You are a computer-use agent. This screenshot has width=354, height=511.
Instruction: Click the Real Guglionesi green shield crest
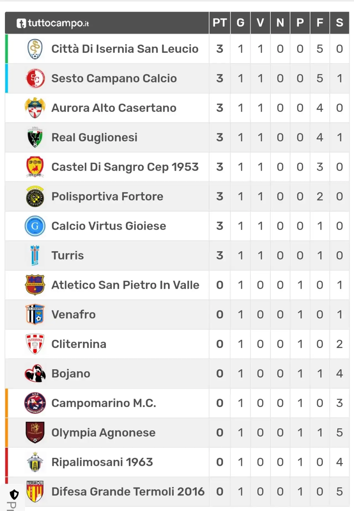[35, 138]
